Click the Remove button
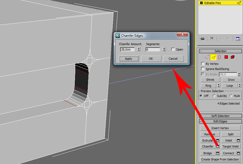The height and width of the screenshot is (164, 243). pyautogui.click(x=210, y=134)
